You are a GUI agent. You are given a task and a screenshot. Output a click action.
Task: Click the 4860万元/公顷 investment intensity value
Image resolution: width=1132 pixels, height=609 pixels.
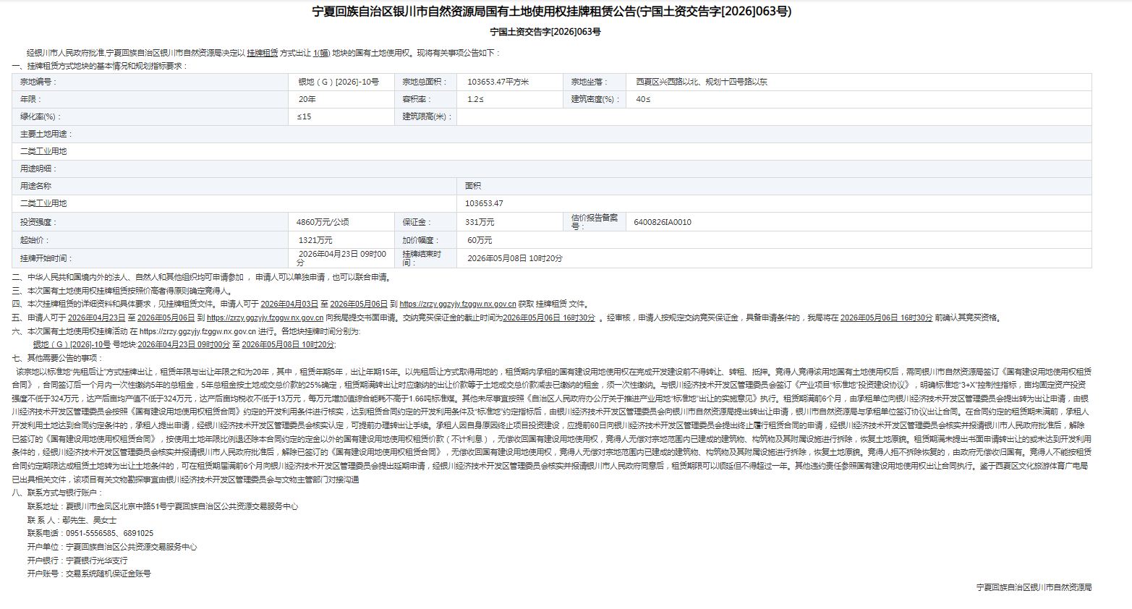coord(323,223)
